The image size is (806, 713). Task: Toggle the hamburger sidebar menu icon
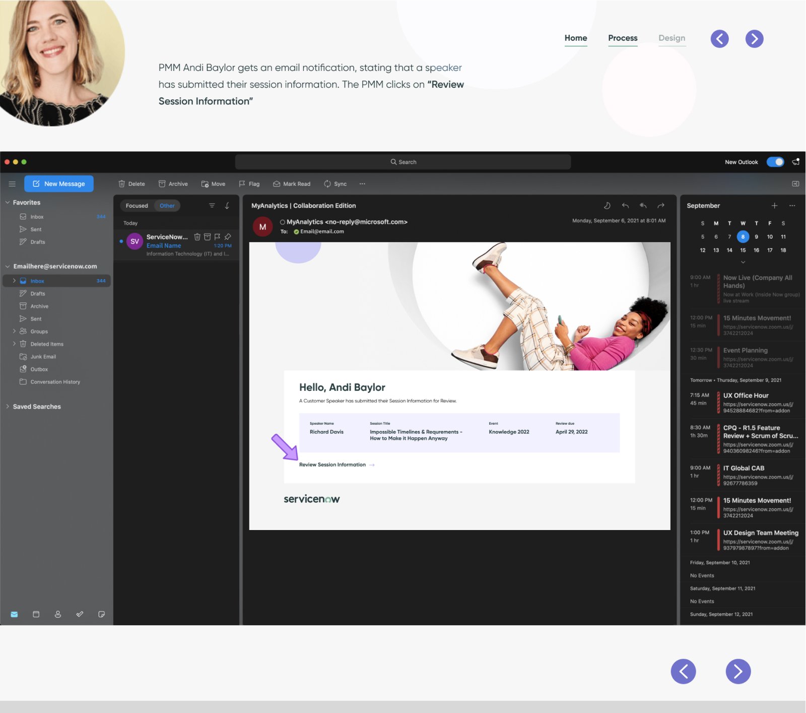[12, 184]
